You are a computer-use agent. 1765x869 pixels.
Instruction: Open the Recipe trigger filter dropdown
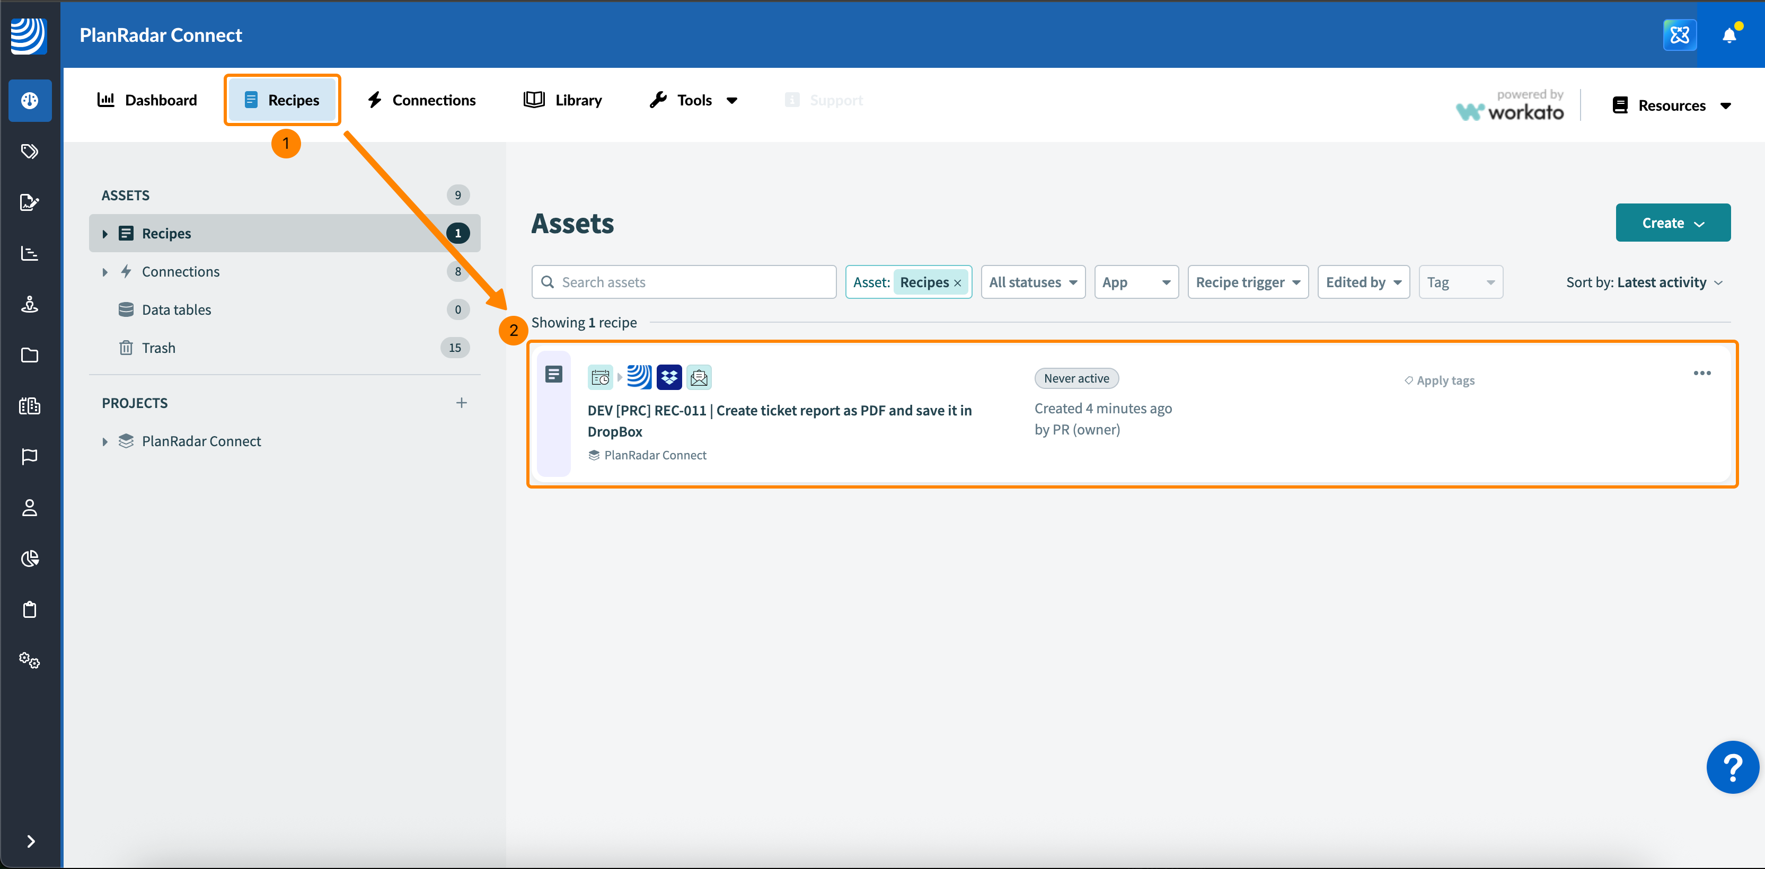coord(1247,282)
